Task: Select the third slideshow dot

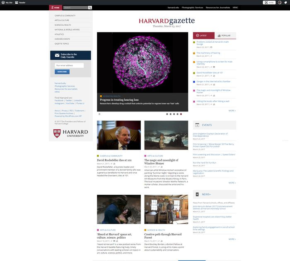Action: pos(174,114)
